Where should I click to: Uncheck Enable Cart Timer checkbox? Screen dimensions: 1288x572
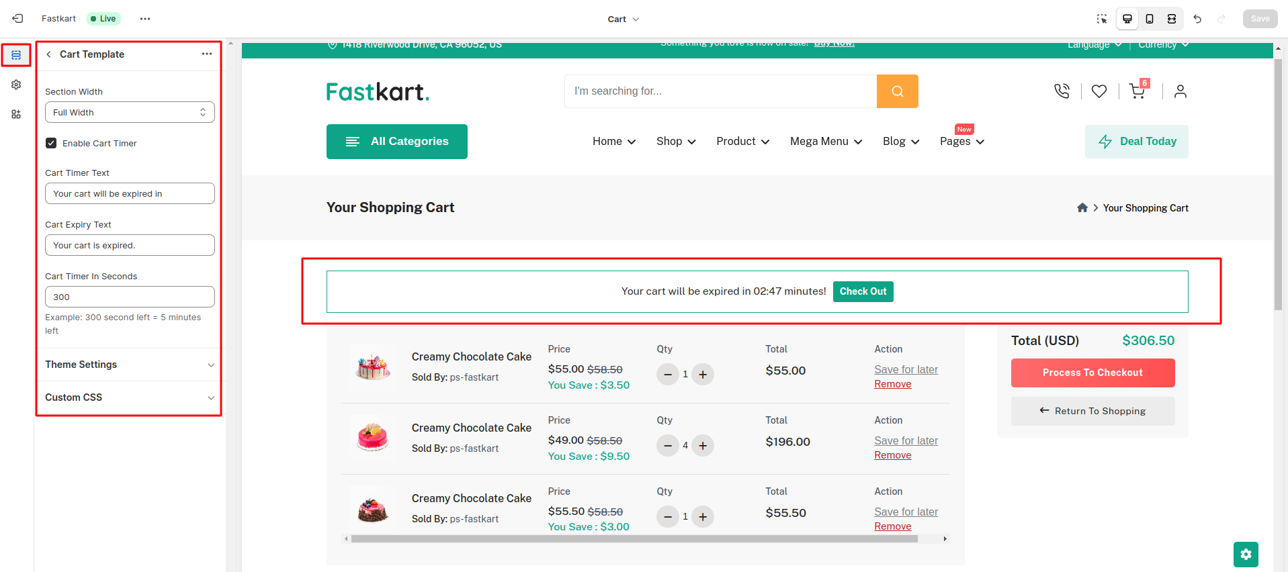pos(51,143)
